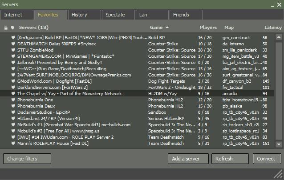
Task: Click the window resize grip icon
Action: click(x=279, y=174)
